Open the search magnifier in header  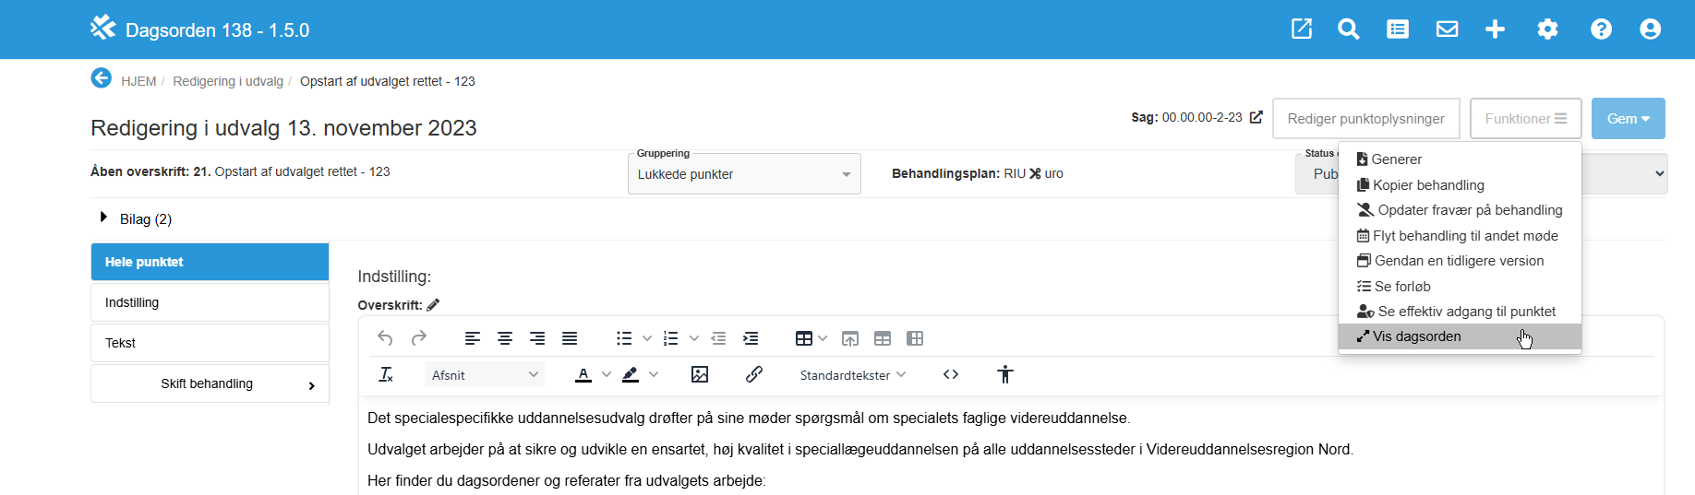pyautogui.click(x=1348, y=29)
